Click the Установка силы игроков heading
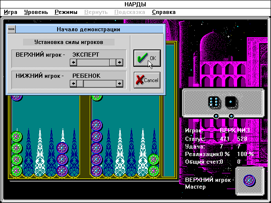This screenshot has width=271, height=203. (69, 42)
